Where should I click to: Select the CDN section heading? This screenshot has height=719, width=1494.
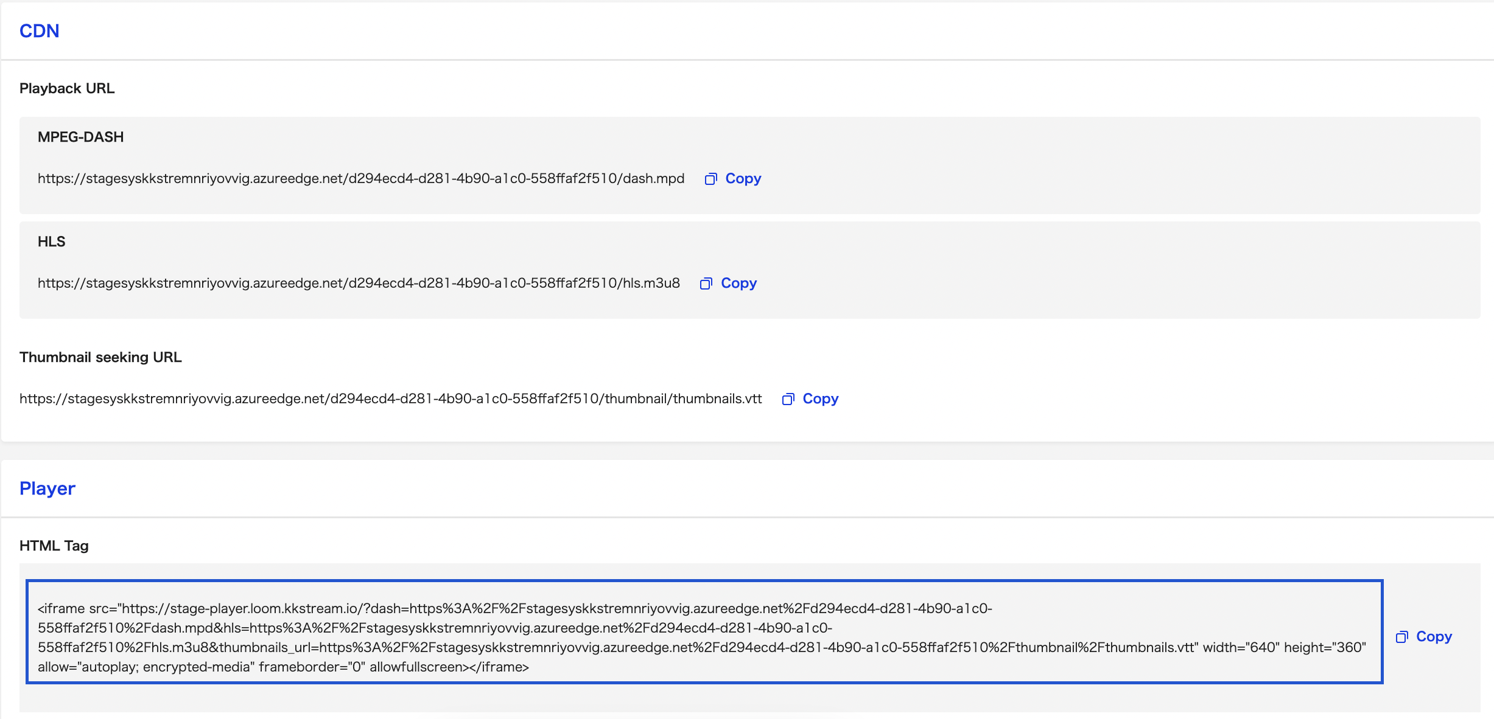(40, 31)
